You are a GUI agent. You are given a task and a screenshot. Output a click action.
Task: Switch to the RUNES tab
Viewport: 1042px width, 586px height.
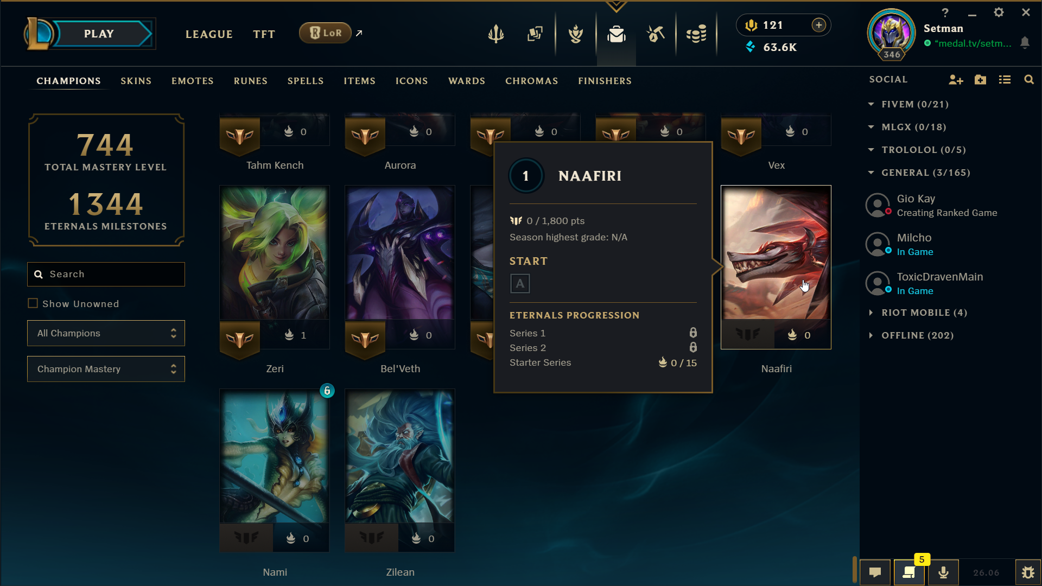[x=250, y=81]
